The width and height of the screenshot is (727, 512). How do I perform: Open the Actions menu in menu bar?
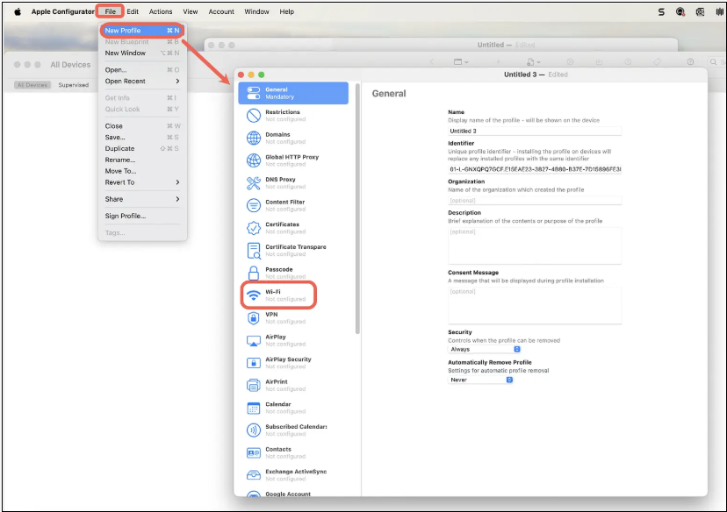pyautogui.click(x=161, y=11)
